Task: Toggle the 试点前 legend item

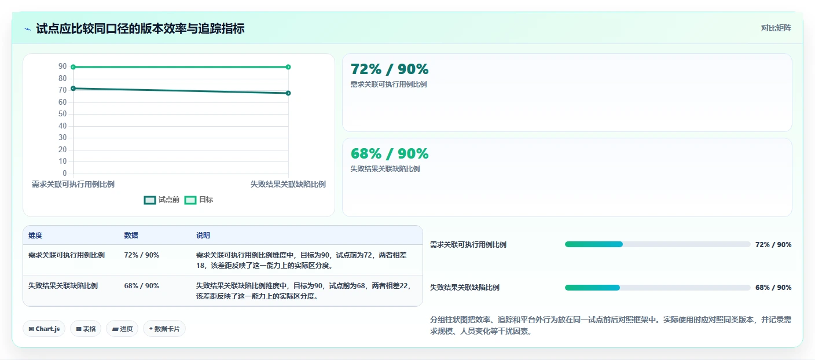Action: (161, 200)
